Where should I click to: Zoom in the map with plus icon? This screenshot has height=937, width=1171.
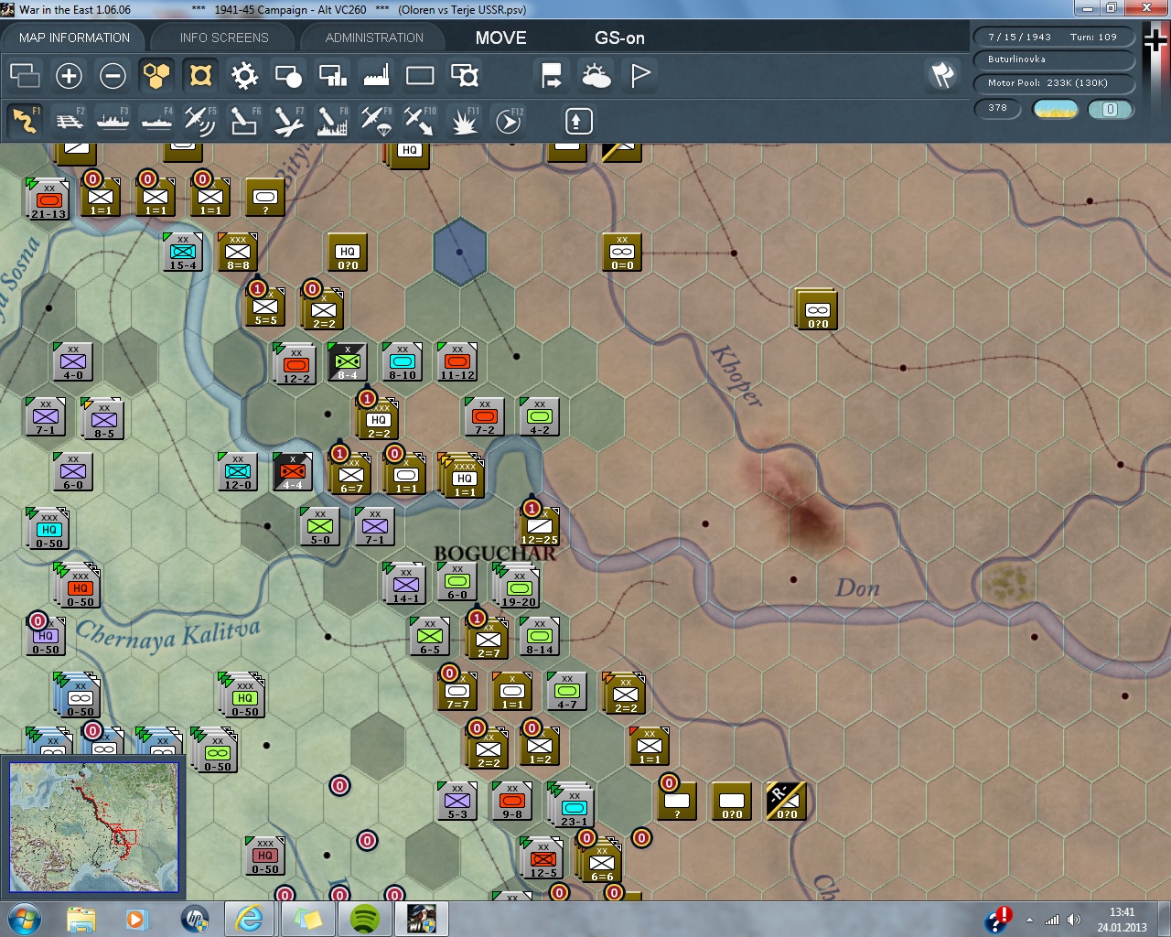click(x=69, y=75)
